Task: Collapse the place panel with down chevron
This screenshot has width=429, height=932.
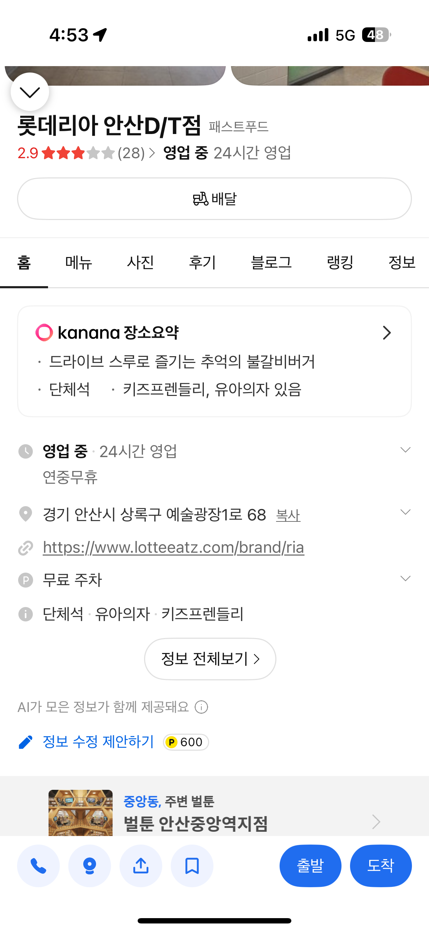Action: [x=30, y=92]
